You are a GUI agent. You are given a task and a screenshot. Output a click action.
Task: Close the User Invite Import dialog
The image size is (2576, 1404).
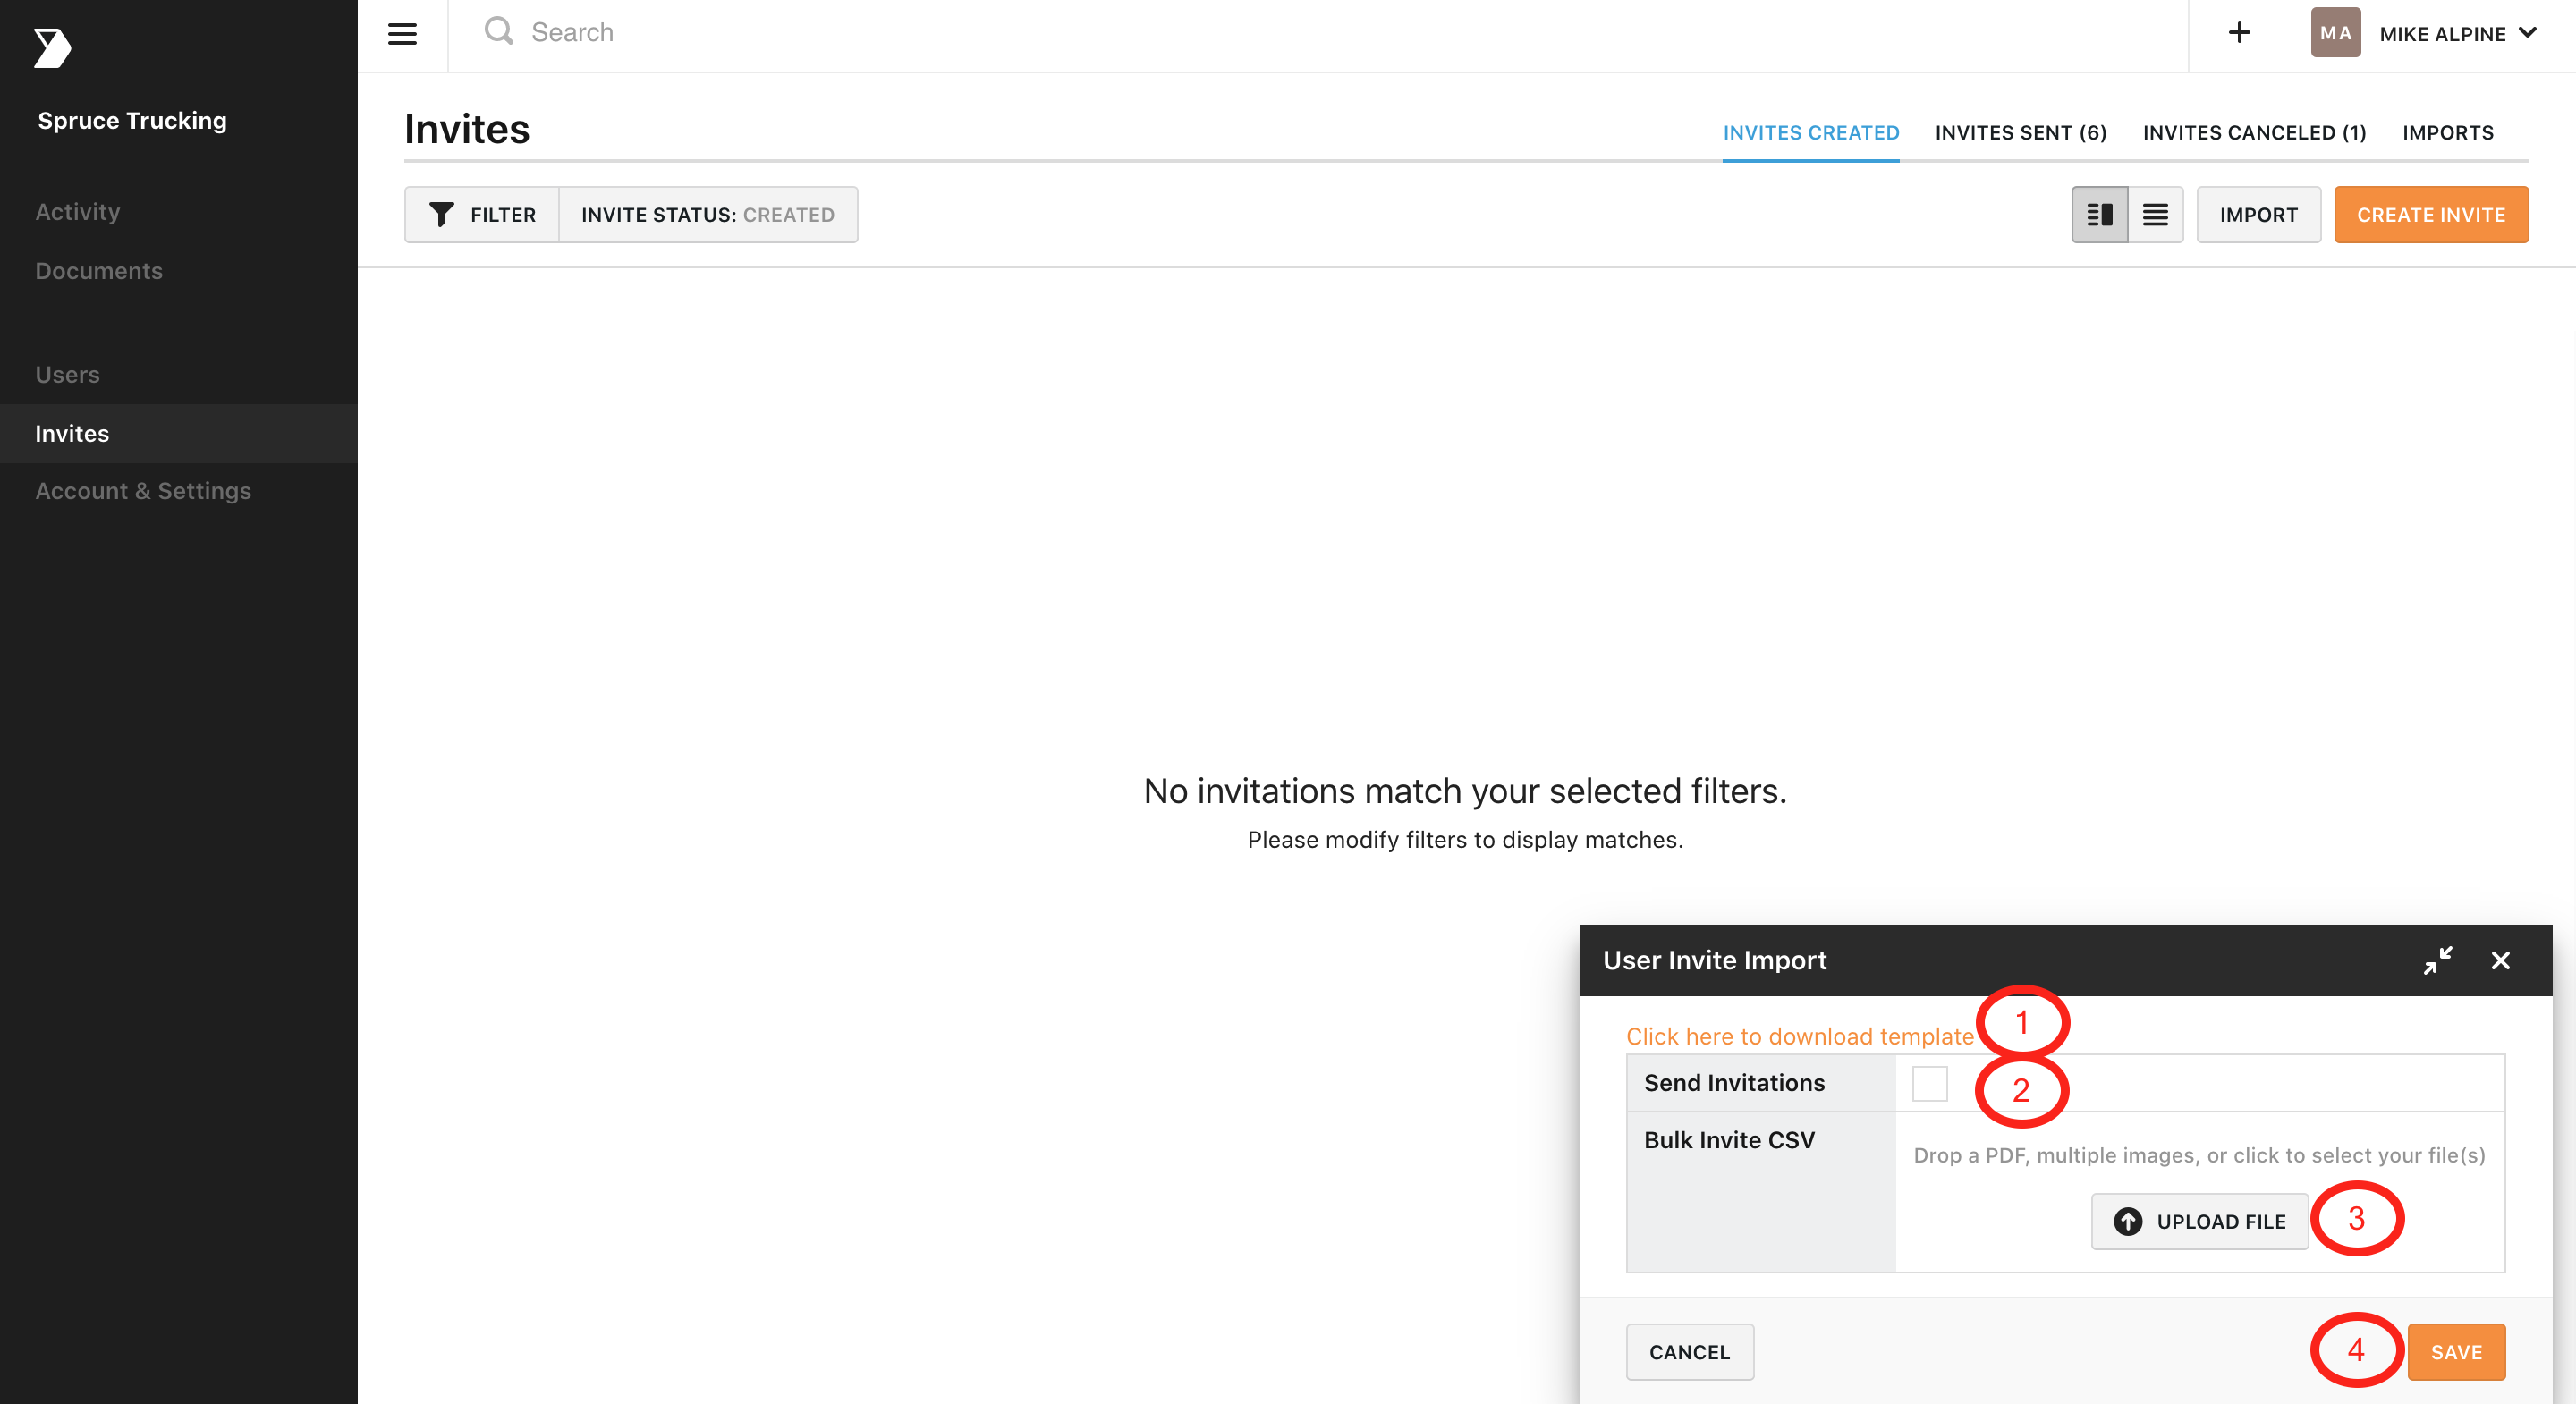(2500, 960)
